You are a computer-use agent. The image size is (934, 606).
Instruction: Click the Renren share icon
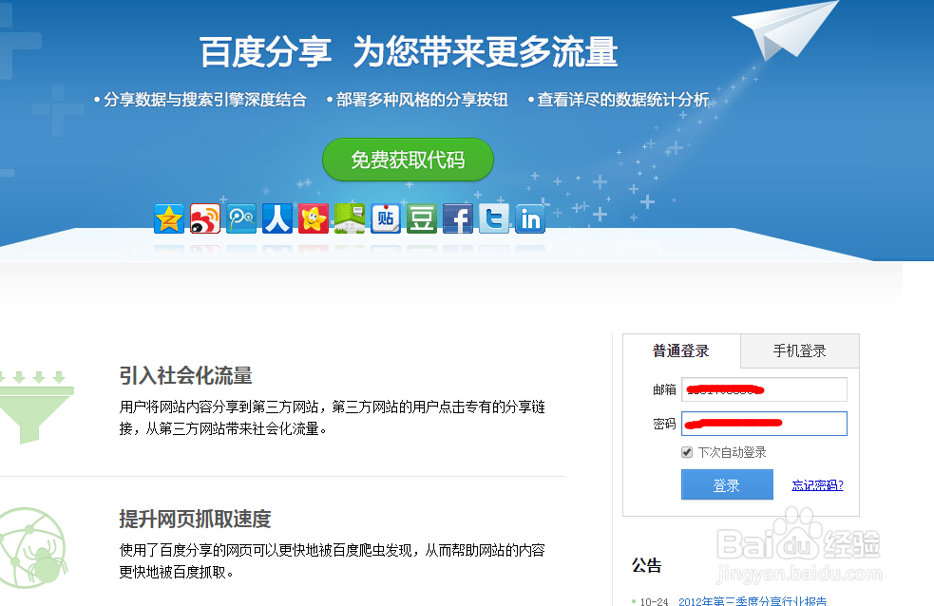pyautogui.click(x=277, y=218)
